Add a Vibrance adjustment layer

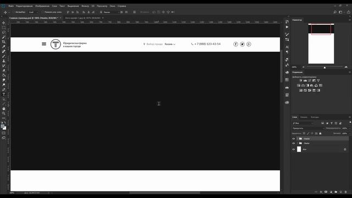coord(318,80)
